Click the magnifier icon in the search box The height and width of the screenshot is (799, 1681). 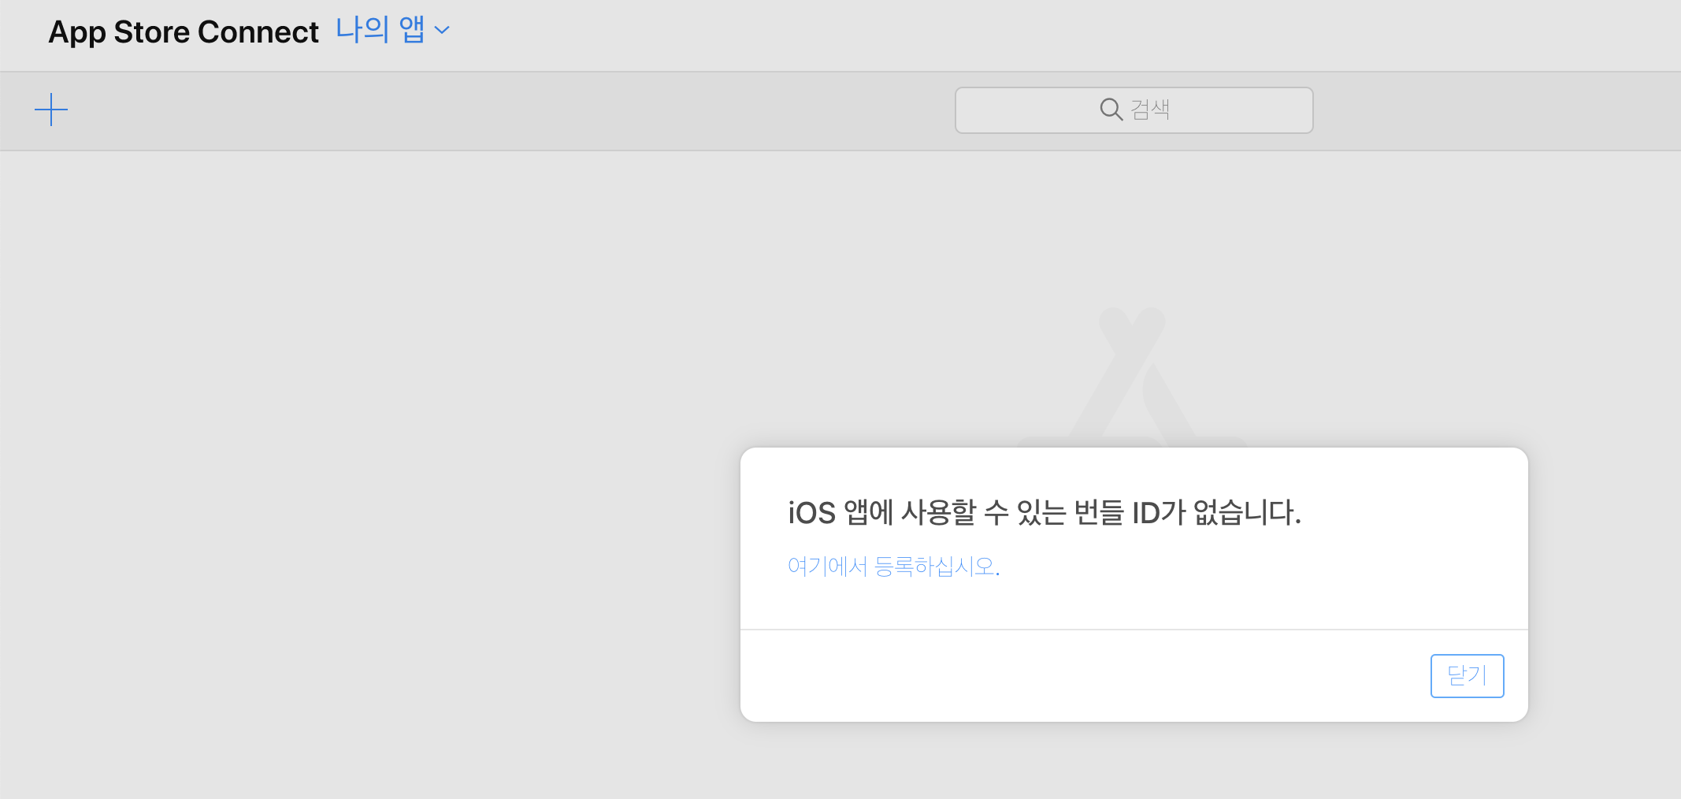click(1111, 110)
